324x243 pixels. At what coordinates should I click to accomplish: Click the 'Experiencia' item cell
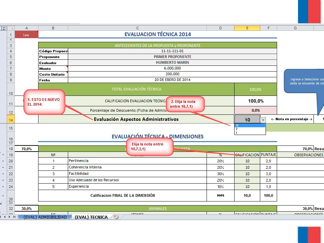click(137, 187)
